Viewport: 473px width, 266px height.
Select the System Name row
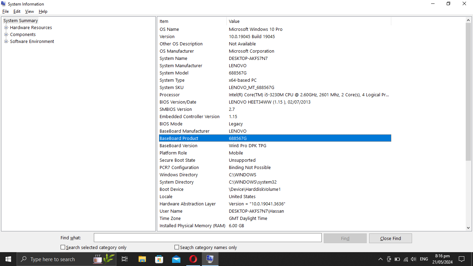[x=275, y=59]
